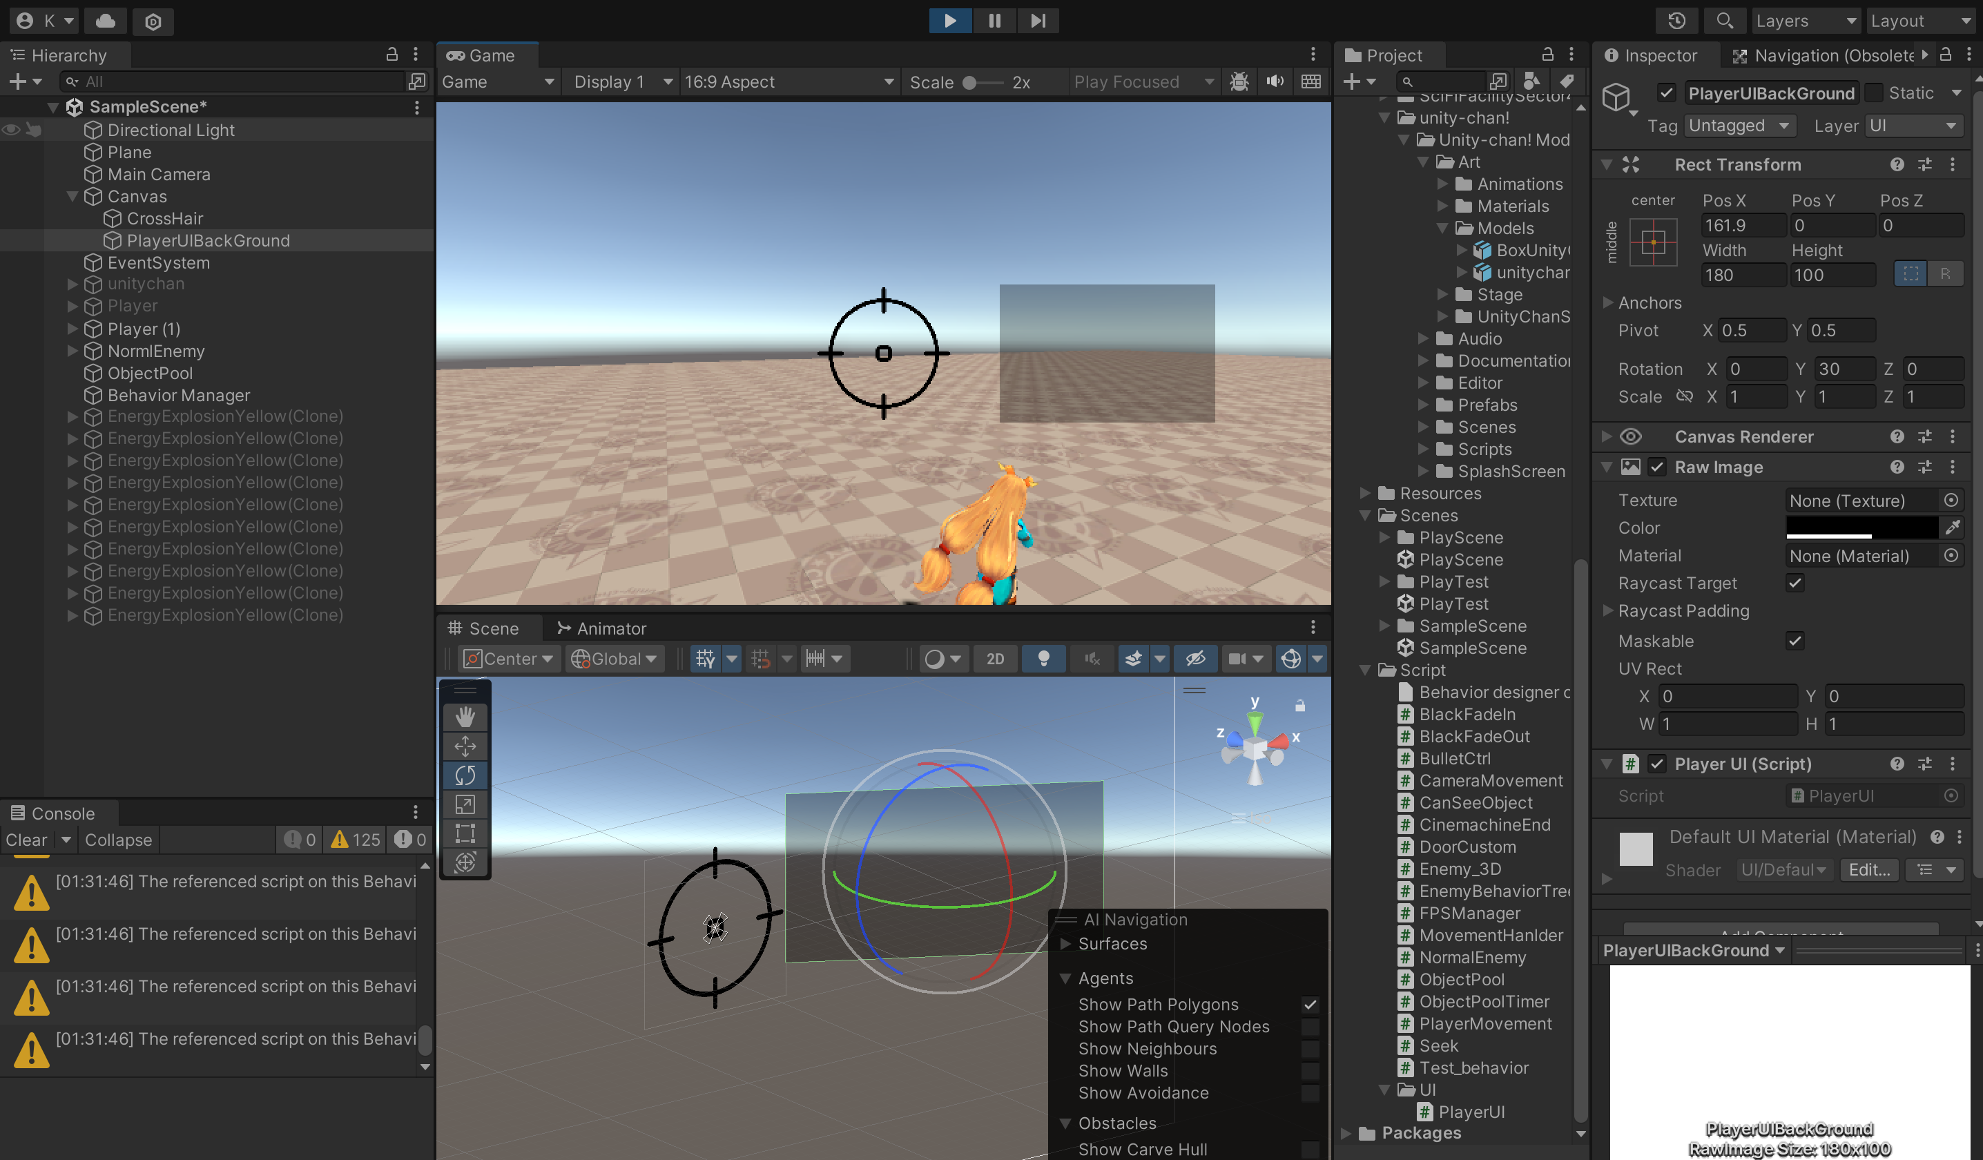Toggle Scene gizmos icon
This screenshot has height=1160, width=1983.
pos(1290,659)
